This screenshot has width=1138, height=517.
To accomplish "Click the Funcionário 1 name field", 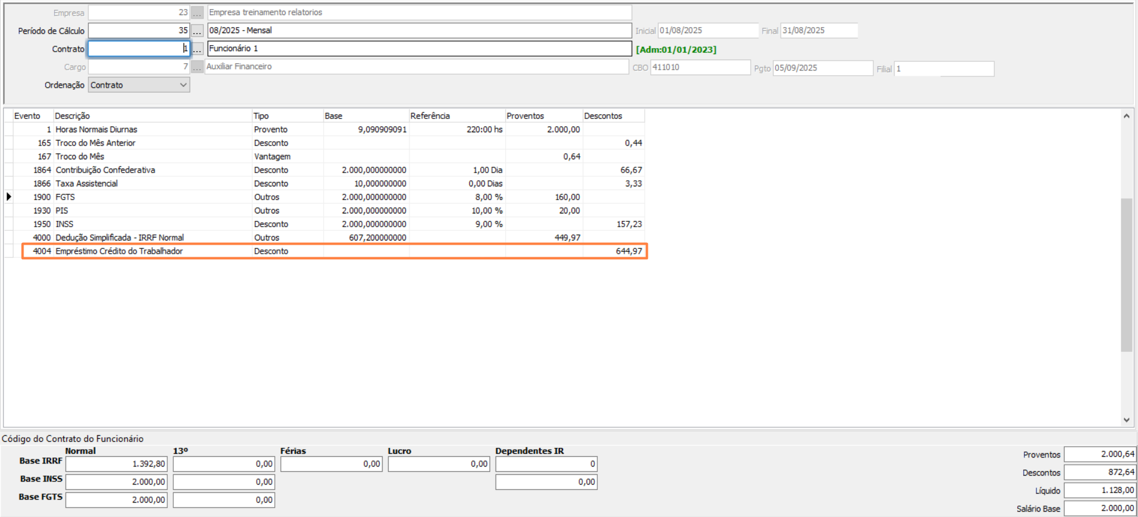I will pyautogui.click(x=419, y=49).
